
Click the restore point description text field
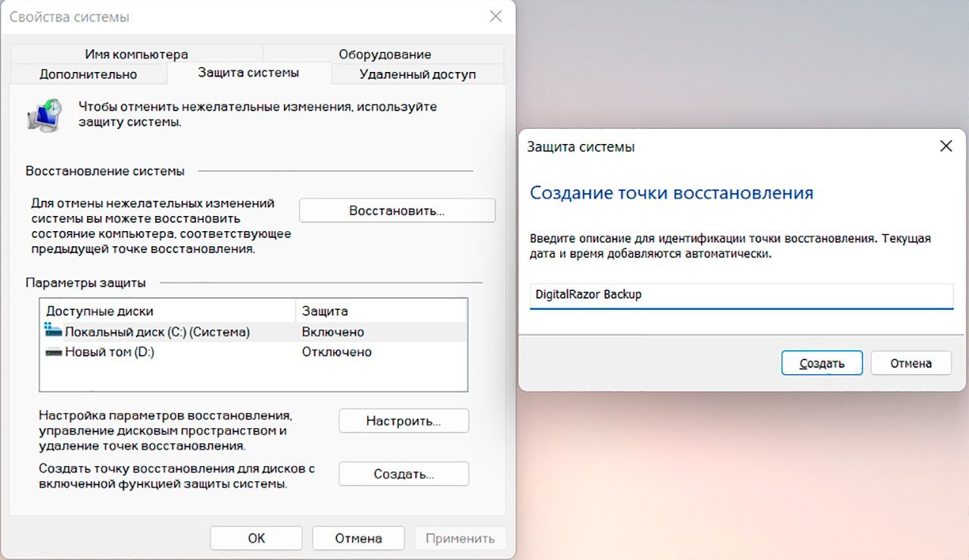pos(740,295)
